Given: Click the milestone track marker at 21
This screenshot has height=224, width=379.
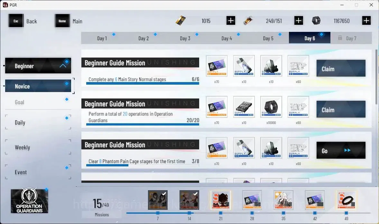Looking at the screenshot, I should pos(220,213).
